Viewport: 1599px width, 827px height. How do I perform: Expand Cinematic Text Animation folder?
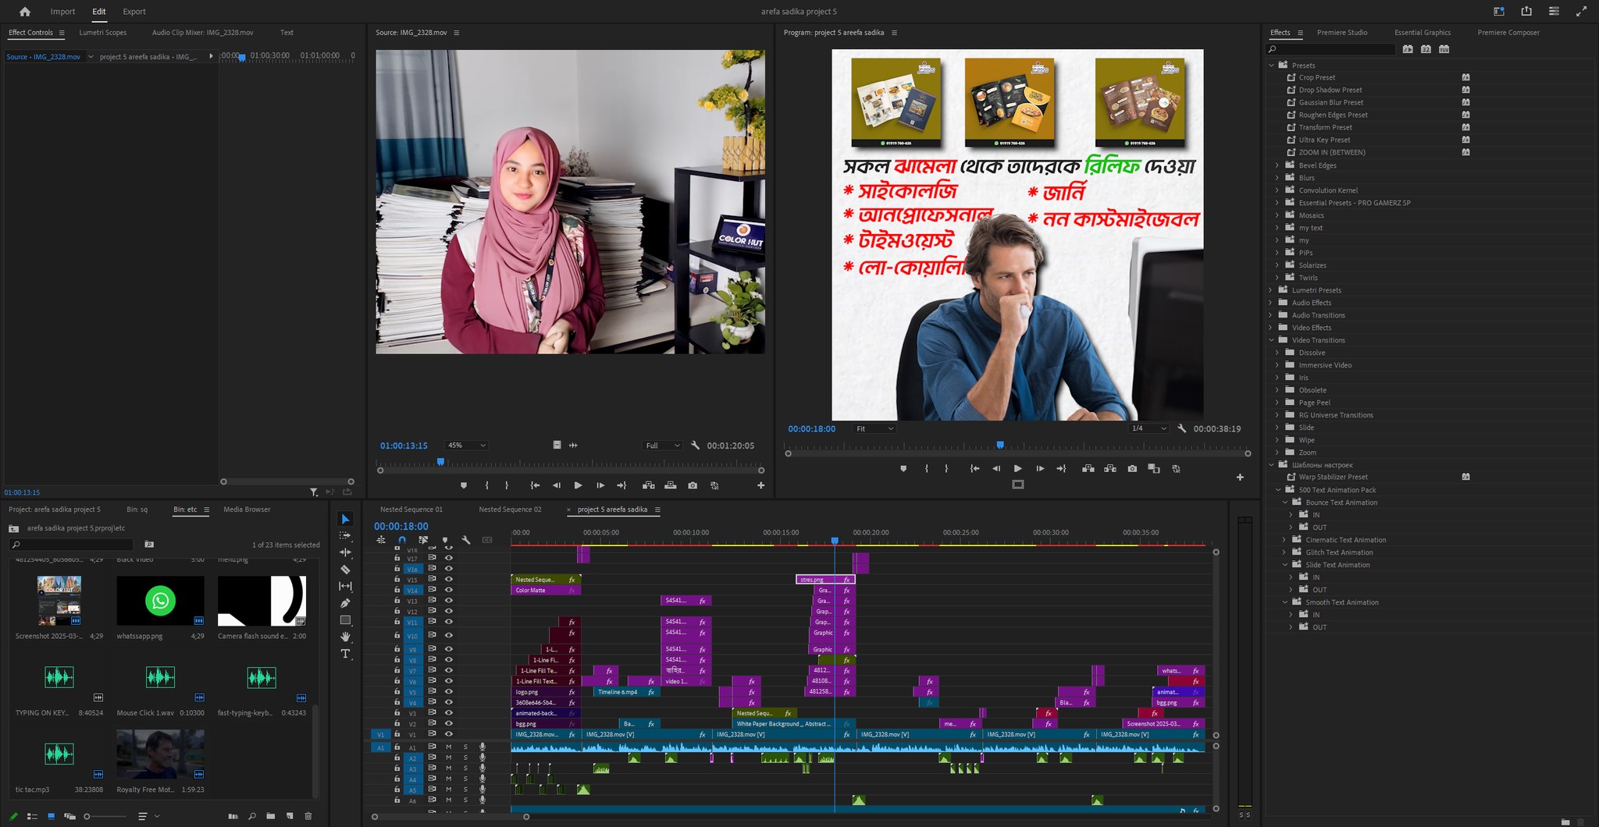tap(1285, 540)
